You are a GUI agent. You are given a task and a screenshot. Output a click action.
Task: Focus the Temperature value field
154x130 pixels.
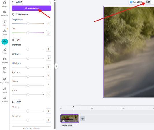pos(49,23)
